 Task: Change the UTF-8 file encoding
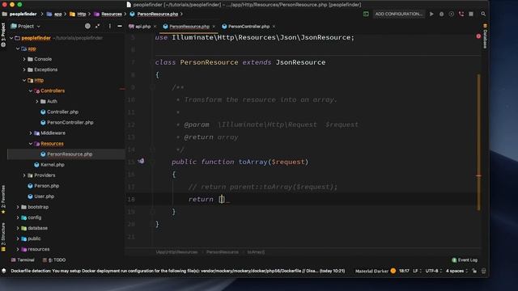click(434, 271)
